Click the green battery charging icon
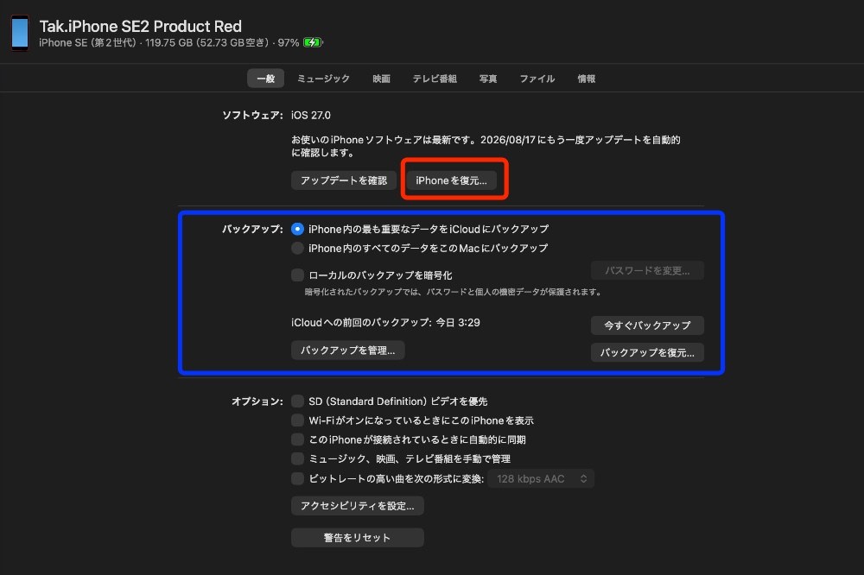This screenshot has width=864, height=575. pos(313,42)
